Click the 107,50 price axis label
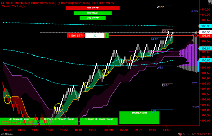The height and width of the screenshot is (136, 212). (206, 41)
